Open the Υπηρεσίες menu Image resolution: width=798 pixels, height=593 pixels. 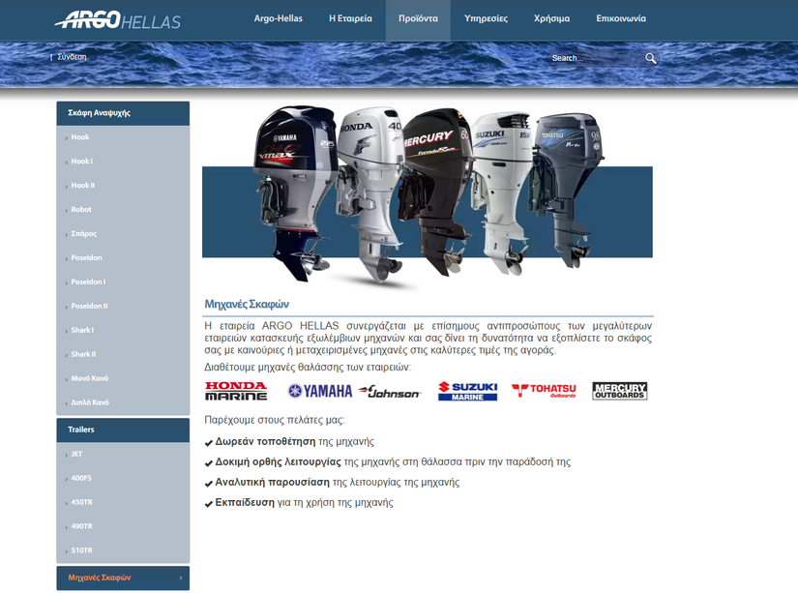click(486, 18)
